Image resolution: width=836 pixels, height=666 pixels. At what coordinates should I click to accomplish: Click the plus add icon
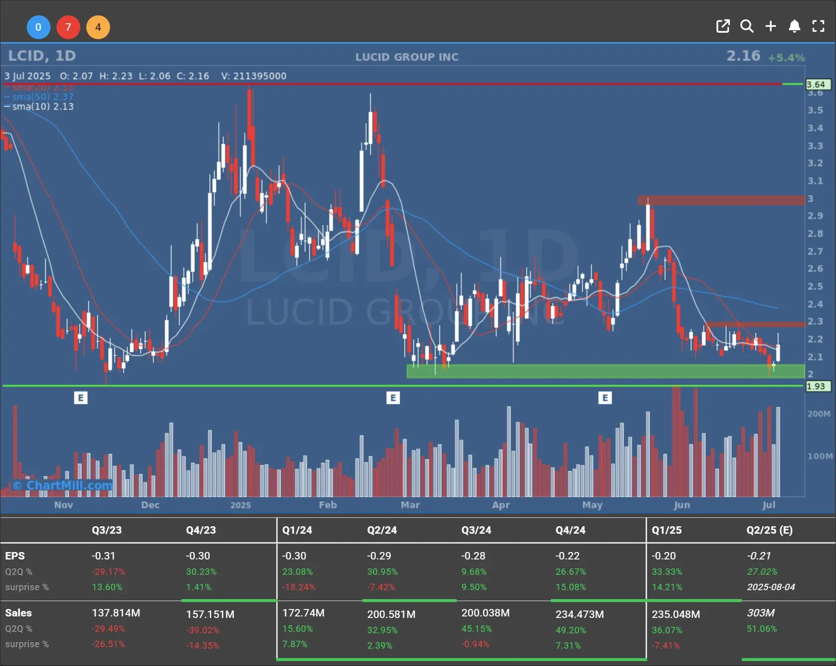pos(771,26)
